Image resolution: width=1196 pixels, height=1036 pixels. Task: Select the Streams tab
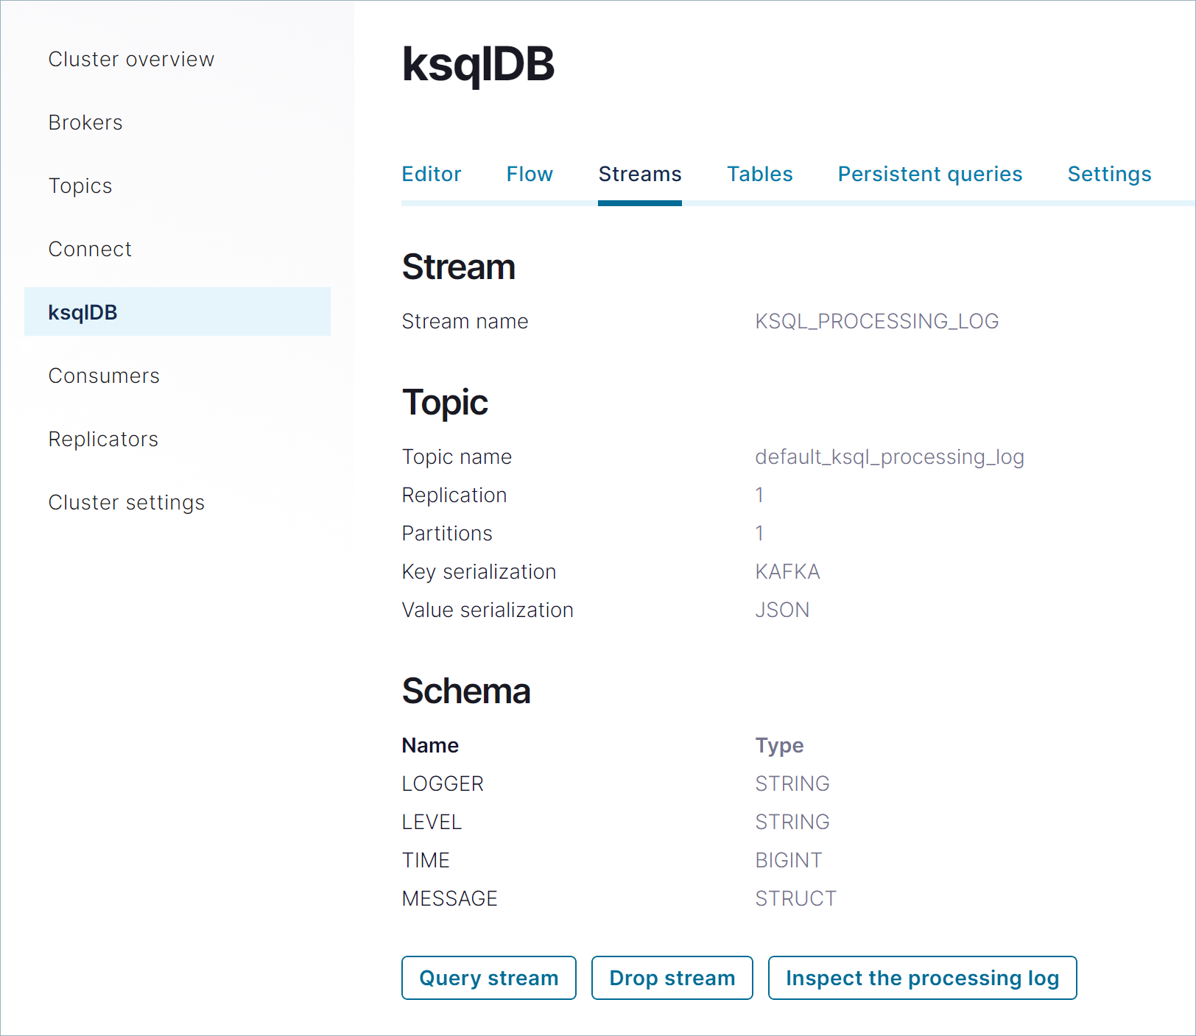[639, 174]
